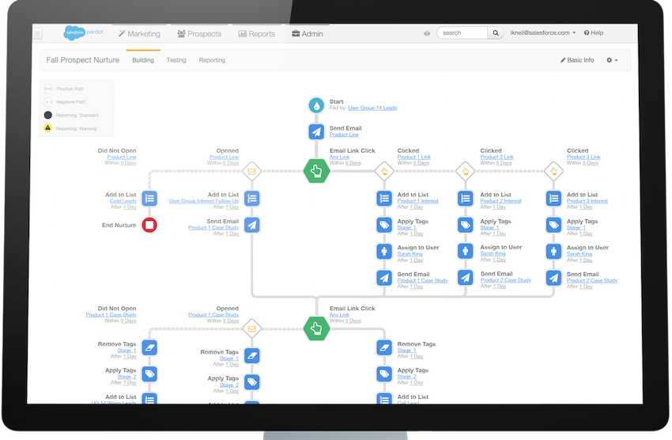Click the Start droplet node icon
Screen dimensions: 672x440
tap(316, 105)
